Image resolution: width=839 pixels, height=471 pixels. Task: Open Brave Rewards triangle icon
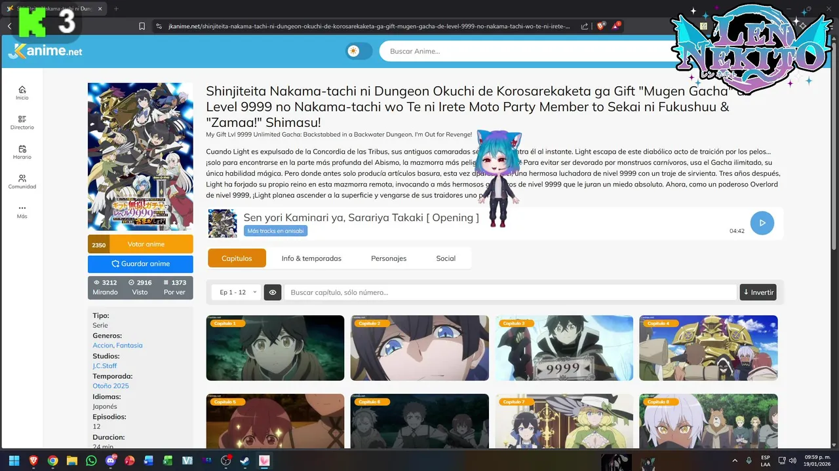click(x=616, y=26)
